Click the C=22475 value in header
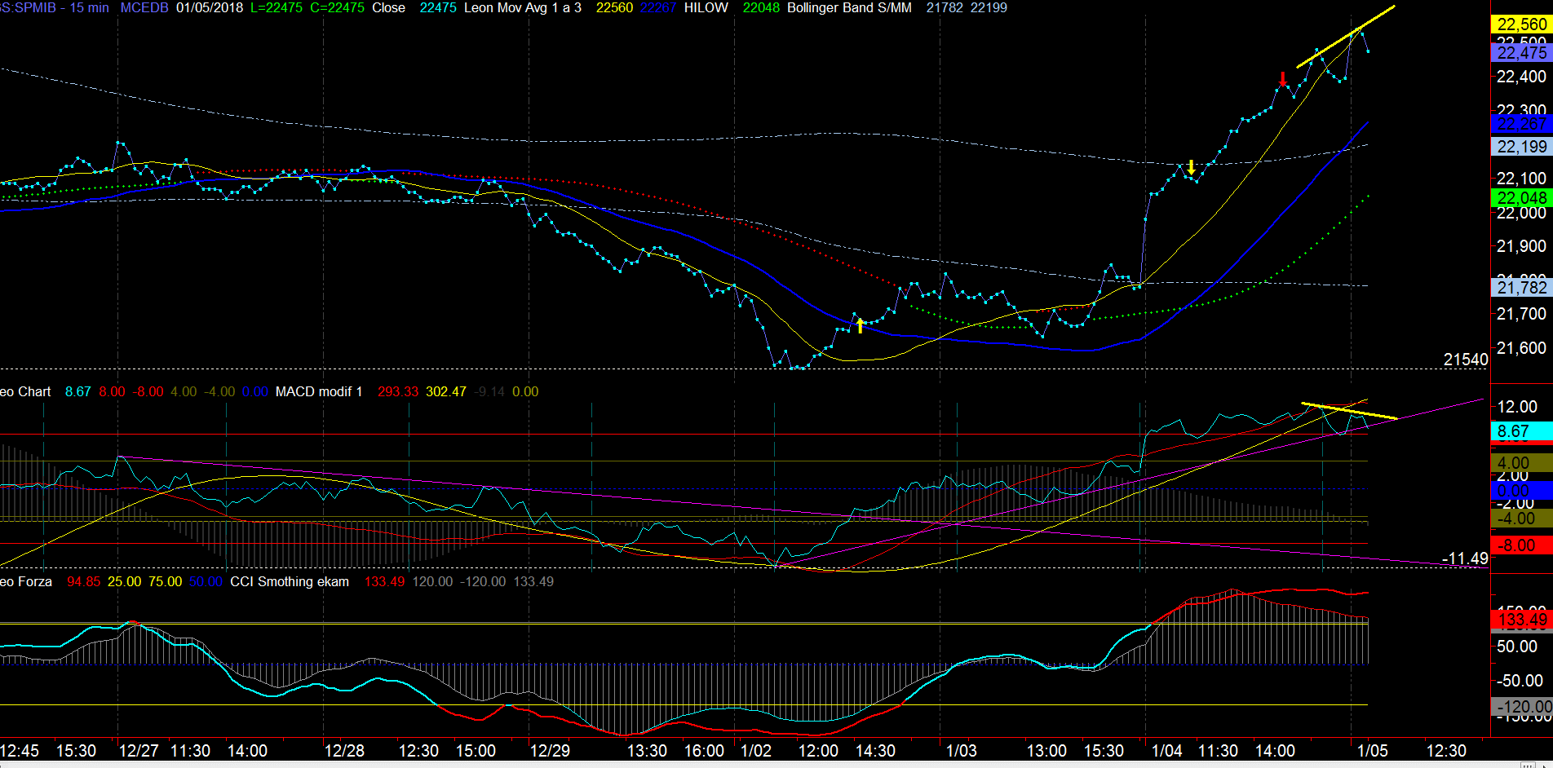Screen dimensions: 1553x768 tap(337, 8)
